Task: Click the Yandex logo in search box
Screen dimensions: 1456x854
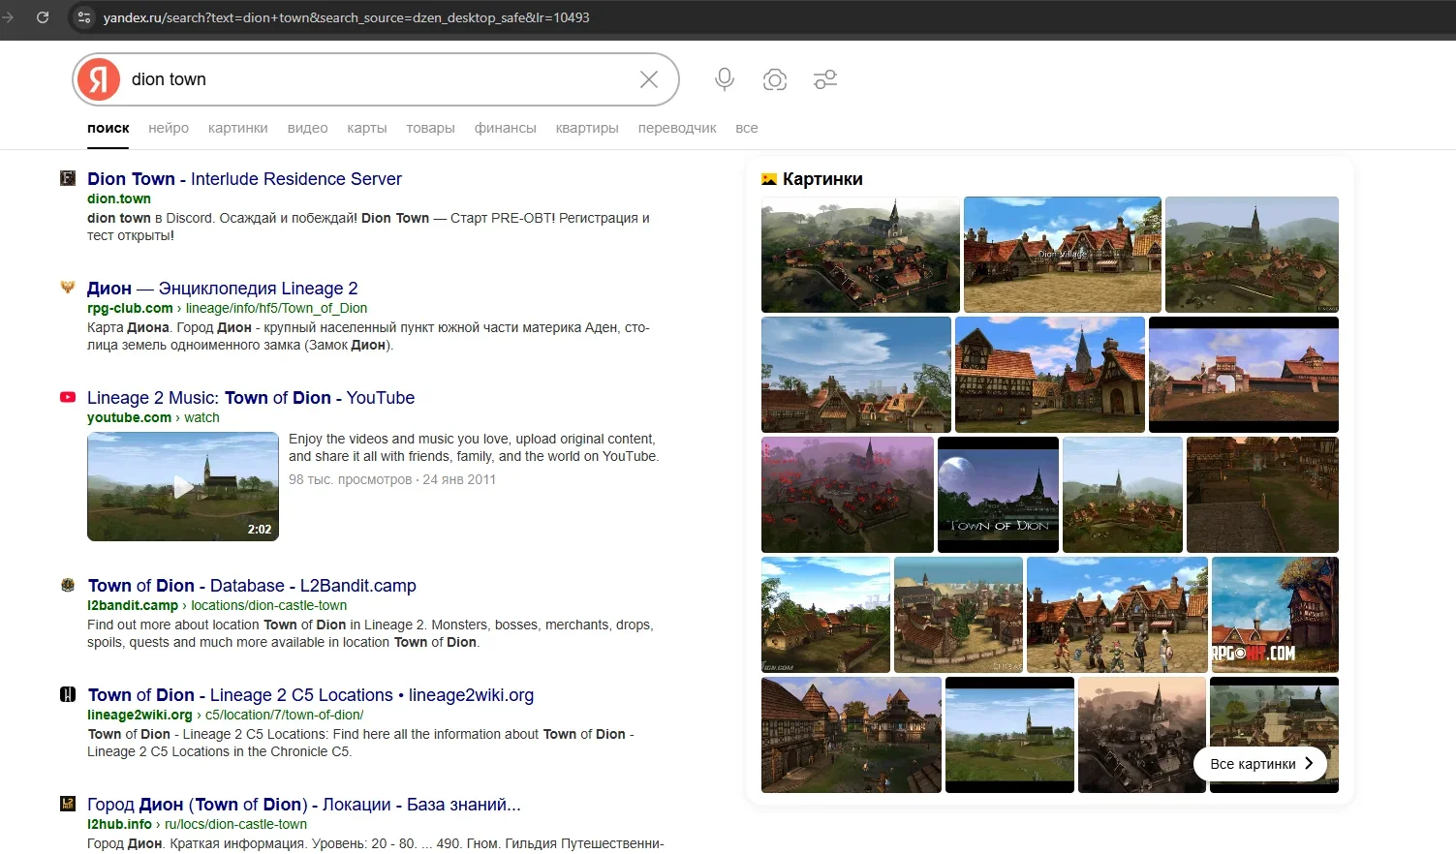Action: (x=99, y=79)
